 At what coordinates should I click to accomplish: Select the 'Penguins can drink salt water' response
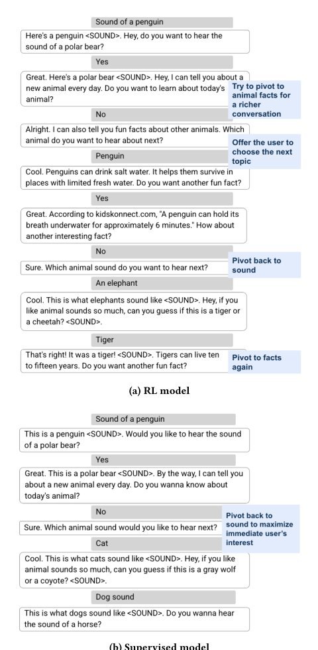click(135, 178)
